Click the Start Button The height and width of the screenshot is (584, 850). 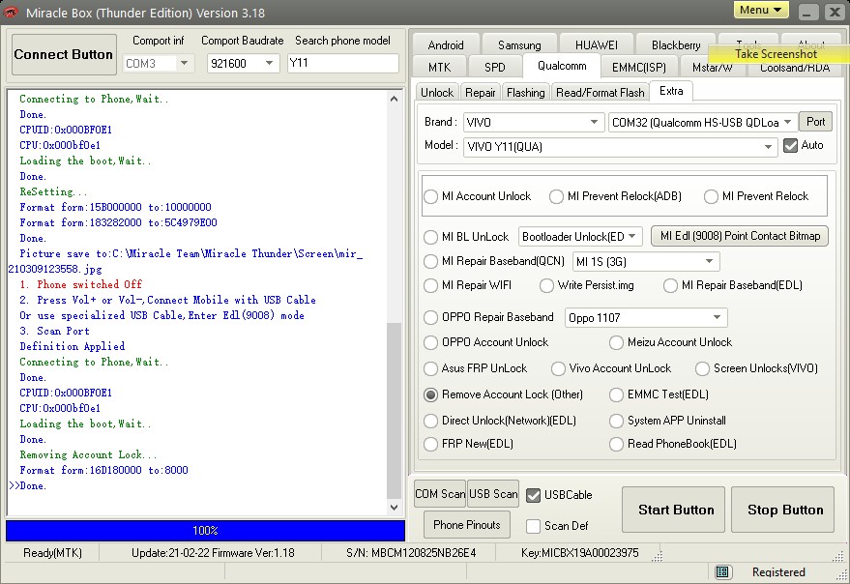point(673,510)
